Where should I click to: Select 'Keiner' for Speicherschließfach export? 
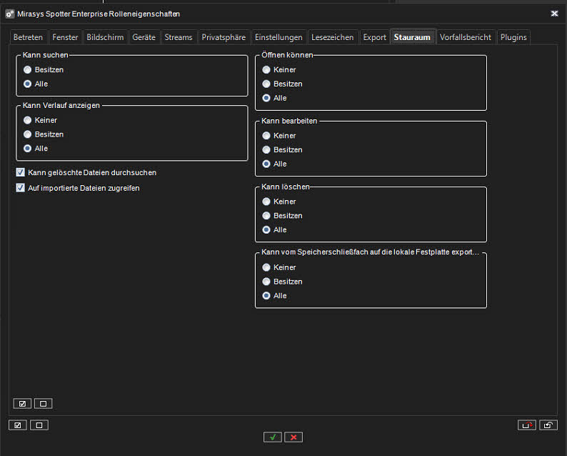pyautogui.click(x=266, y=267)
